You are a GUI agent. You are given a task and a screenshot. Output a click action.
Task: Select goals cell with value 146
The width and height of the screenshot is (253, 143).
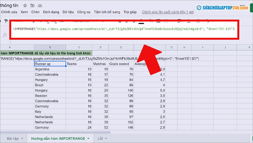pyautogui.click(x=121, y=128)
